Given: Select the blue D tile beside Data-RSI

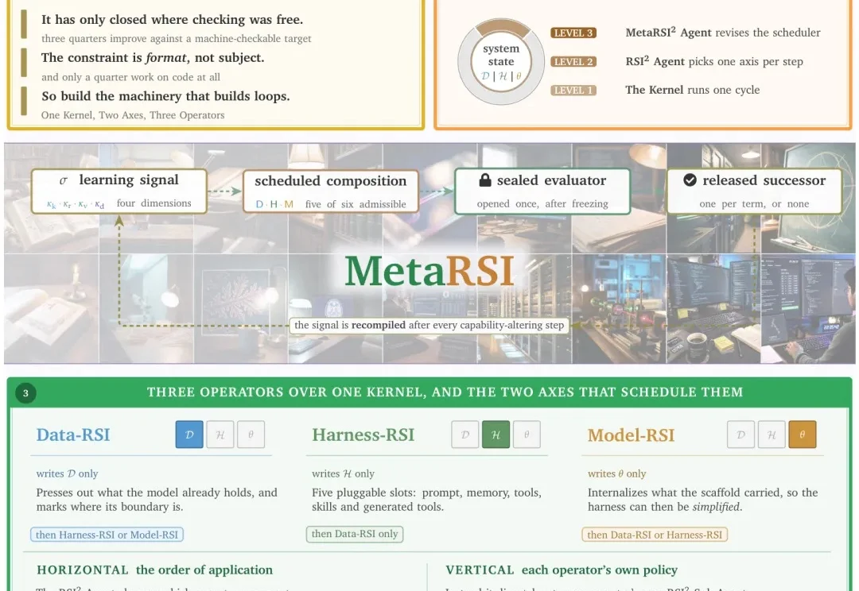Looking at the screenshot, I should tap(189, 435).
